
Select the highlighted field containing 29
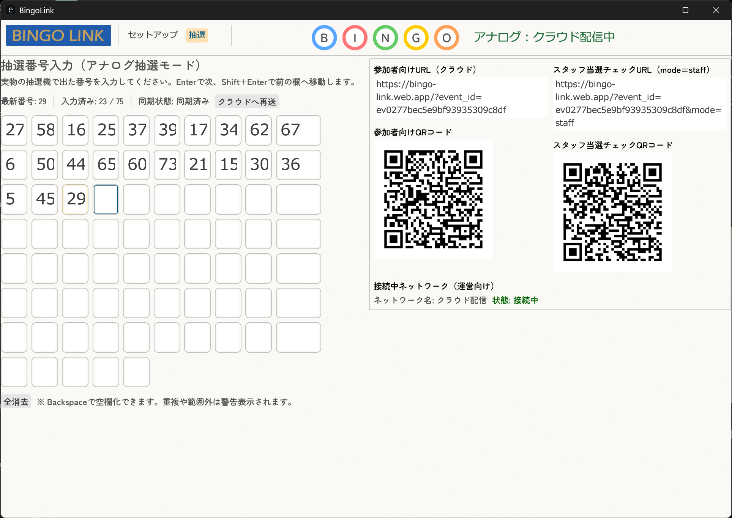point(75,199)
